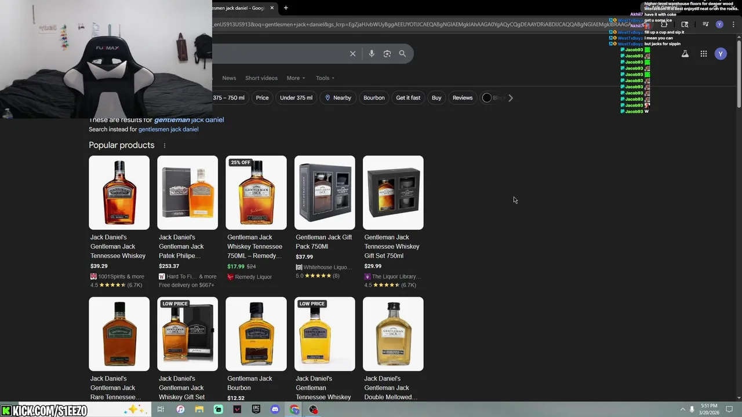
Task: Open Gentleman Jack Tennessee Whiskey Gift Set title
Action: point(392,246)
